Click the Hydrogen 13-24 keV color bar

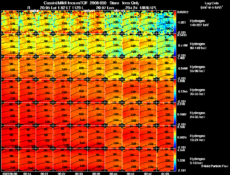coord(175,137)
